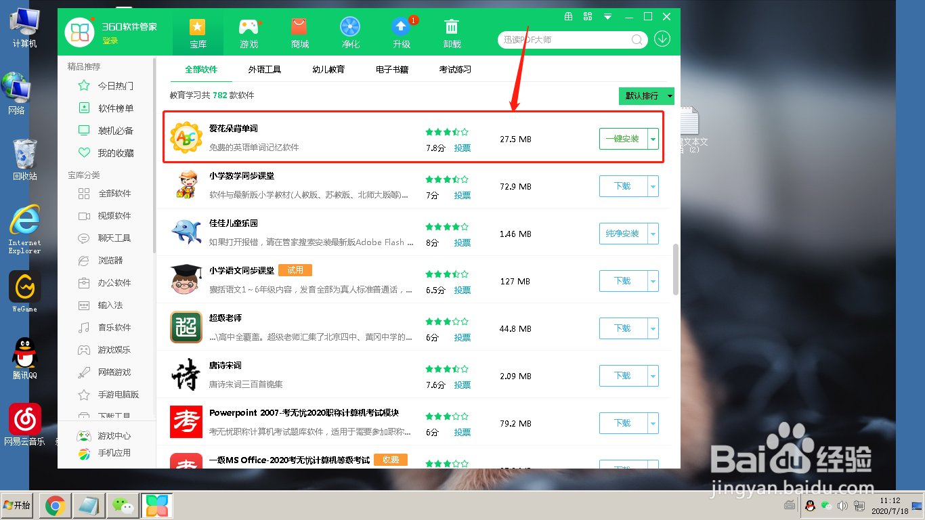This screenshot has width=925, height=520.
Task: Click 下载 for 小学数学同步课堂
Action: (623, 186)
